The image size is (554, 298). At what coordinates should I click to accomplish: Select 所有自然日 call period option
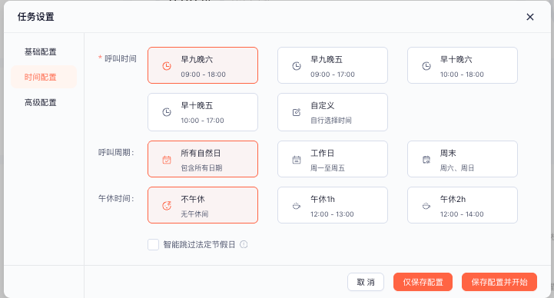[x=203, y=159]
